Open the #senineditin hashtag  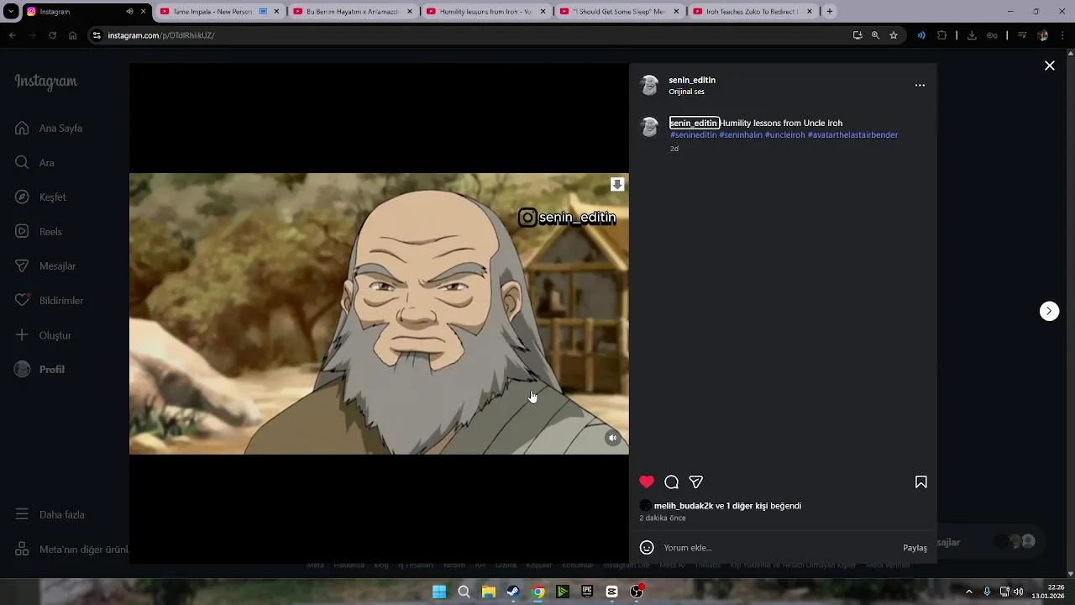(693, 134)
